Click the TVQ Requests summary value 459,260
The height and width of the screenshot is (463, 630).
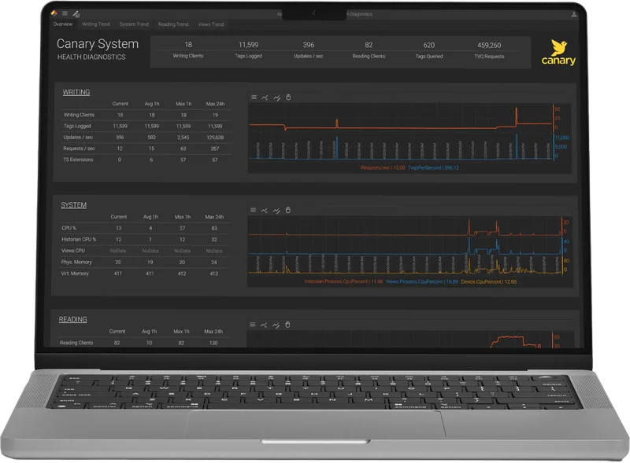click(x=489, y=45)
